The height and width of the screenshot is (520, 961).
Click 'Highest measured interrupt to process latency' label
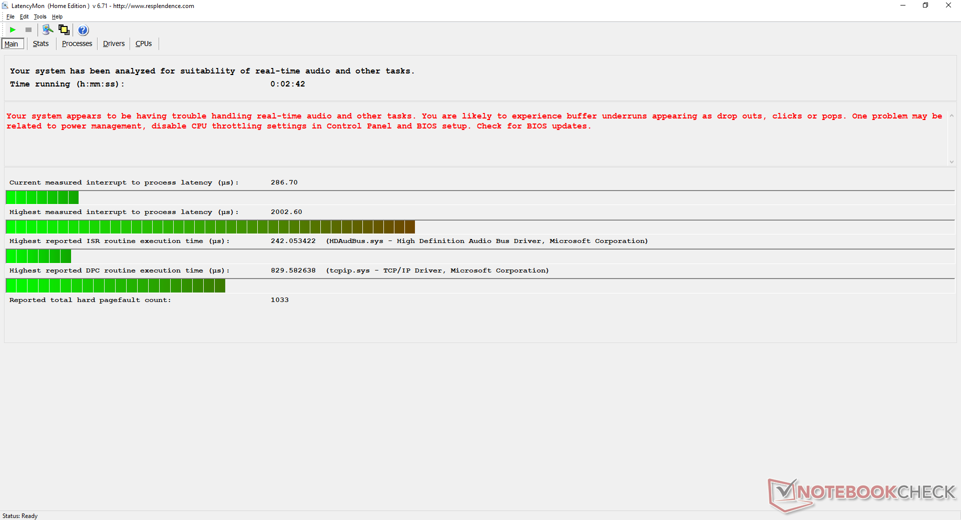click(124, 212)
